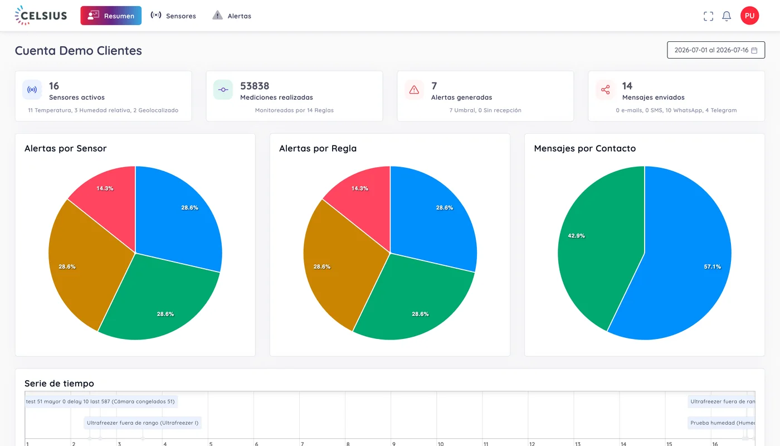Screen dimensions: 780x446
Task: Open the PU user avatar menu
Action: (749, 16)
